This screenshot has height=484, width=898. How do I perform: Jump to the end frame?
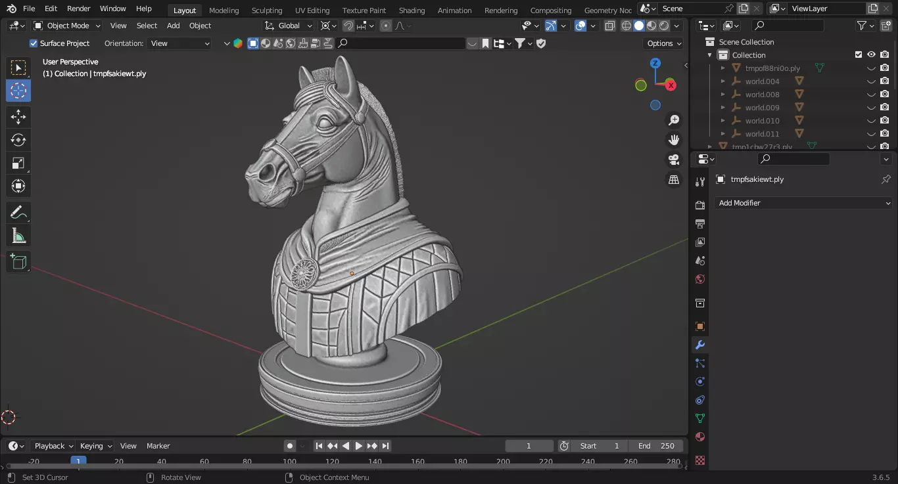pyautogui.click(x=386, y=446)
